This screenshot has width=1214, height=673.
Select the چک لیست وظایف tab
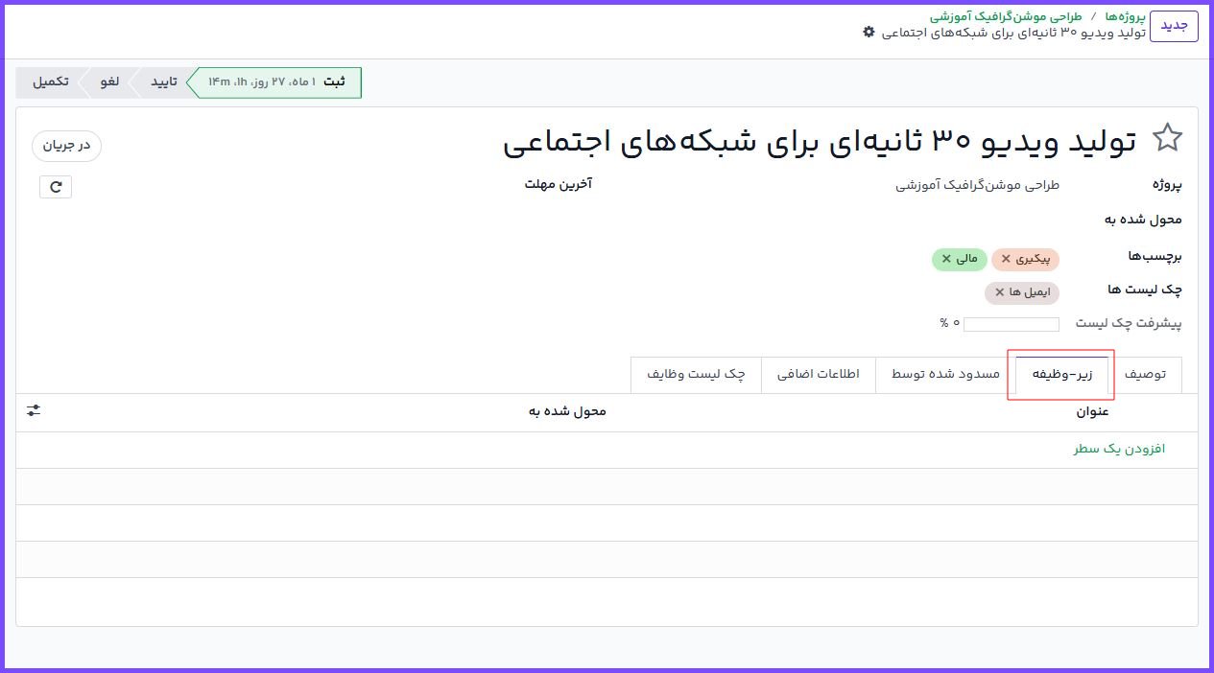coord(697,375)
